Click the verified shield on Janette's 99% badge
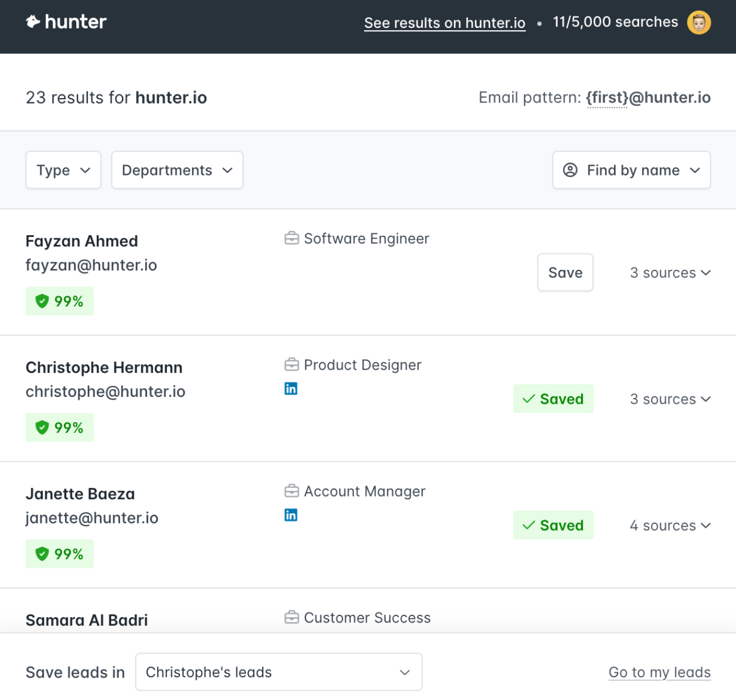The image size is (736, 697). click(x=42, y=554)
